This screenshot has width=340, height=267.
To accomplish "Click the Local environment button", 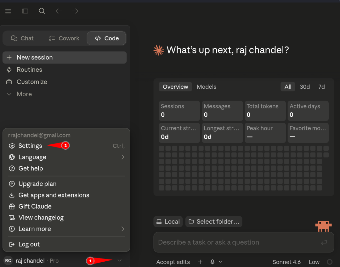I will [x=168, y=221].
